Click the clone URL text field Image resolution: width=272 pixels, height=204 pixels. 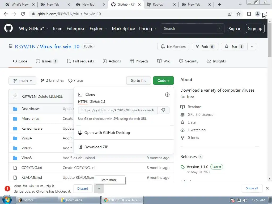coord(118,110)
